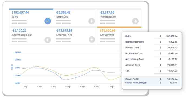This screenshot has height=98, width=190.
Task: Click plus icon on Advertising Cost card
Action: 48,40
